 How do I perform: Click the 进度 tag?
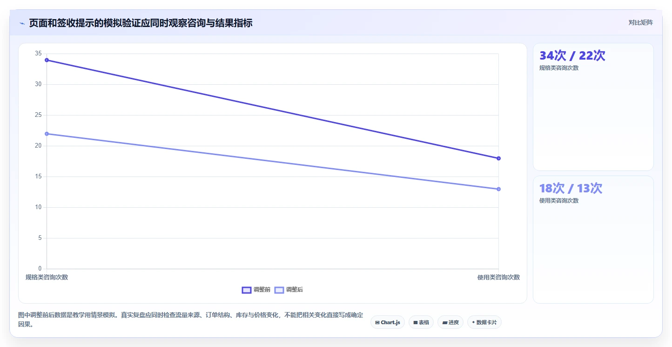click(450, 322)
